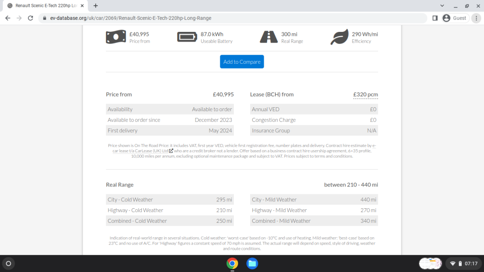This screenshot has height=272, width=484.
Task: Click the 290 Wh/mi efficiency value
Action: (x=365, y=34)
